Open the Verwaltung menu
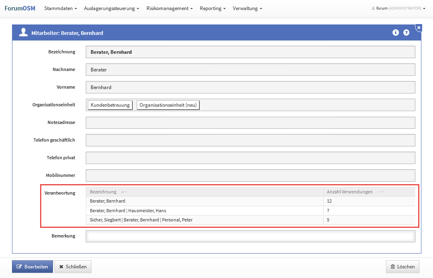 click(247, 8)
